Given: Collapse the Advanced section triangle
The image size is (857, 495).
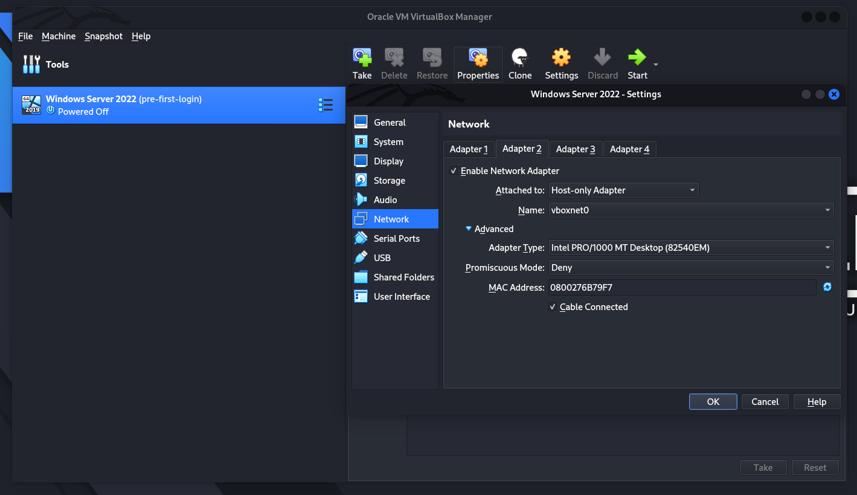Looking at the screenshot, I should pos(468,228).
